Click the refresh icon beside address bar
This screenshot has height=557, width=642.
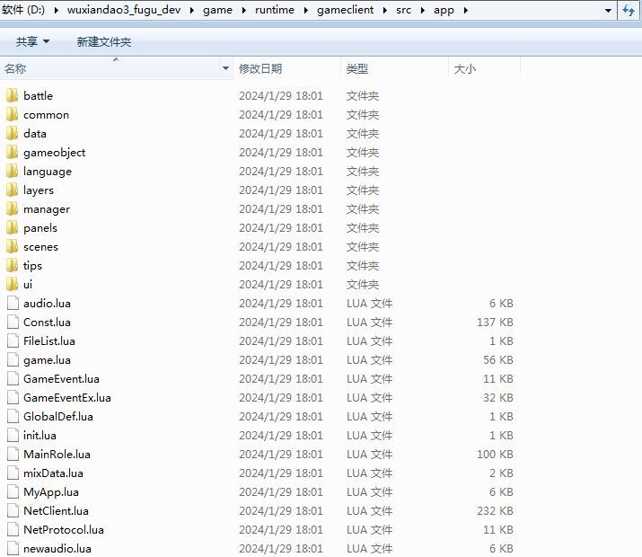point(629,11)
